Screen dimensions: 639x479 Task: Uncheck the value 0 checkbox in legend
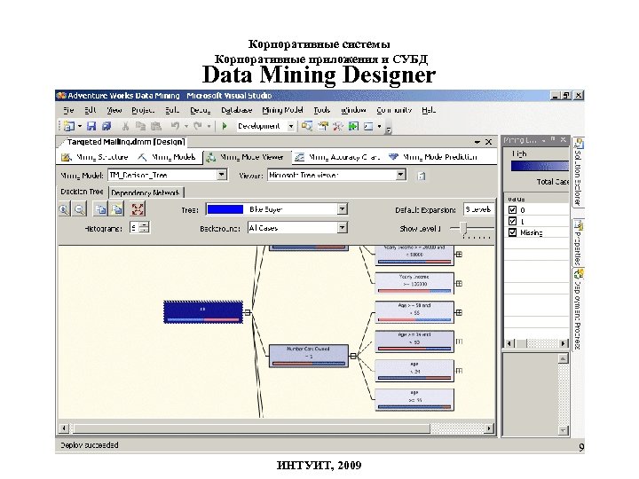click(513, 209)
